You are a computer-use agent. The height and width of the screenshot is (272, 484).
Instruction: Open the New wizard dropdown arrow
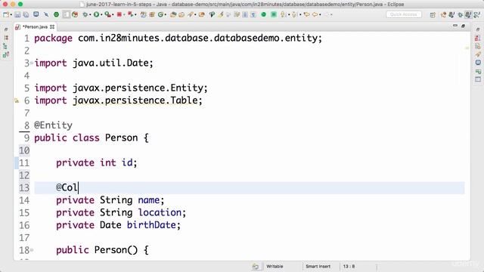(11, 14)
